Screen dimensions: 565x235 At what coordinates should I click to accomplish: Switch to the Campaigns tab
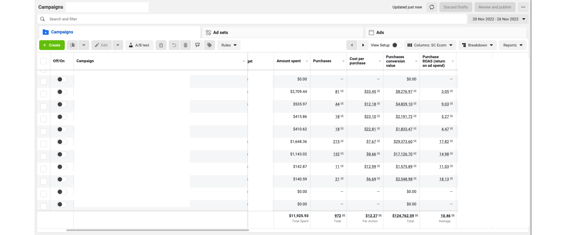119,32
